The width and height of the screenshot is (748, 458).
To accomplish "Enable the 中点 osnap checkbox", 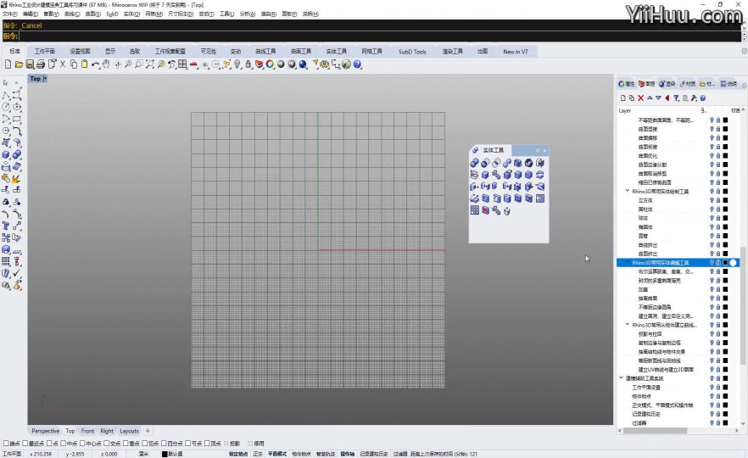I will point(64,444).
